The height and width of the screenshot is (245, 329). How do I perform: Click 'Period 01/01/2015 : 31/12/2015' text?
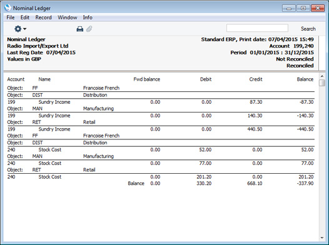click(x=272, y=52)
